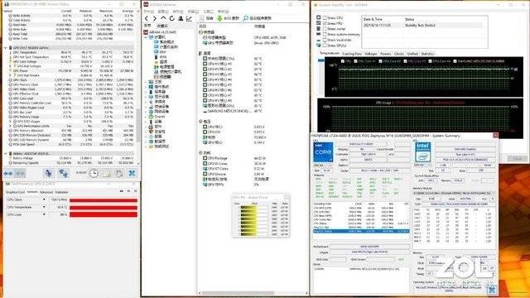Collapse the Battery sensor group in HWiNFO

pos(6,154)
